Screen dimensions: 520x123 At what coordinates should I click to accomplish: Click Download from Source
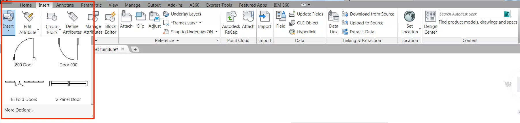coord(368,14)
